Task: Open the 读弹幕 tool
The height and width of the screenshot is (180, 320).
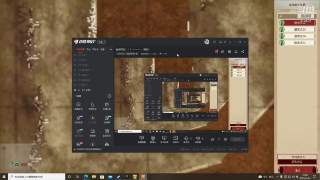Action: (106, 120)
